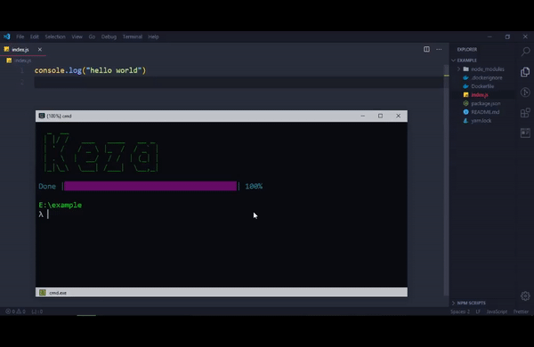Viewport: 534px width, 347px height.
Task: Minimize the cmd terminal window
Action: [x=363, y=116]
